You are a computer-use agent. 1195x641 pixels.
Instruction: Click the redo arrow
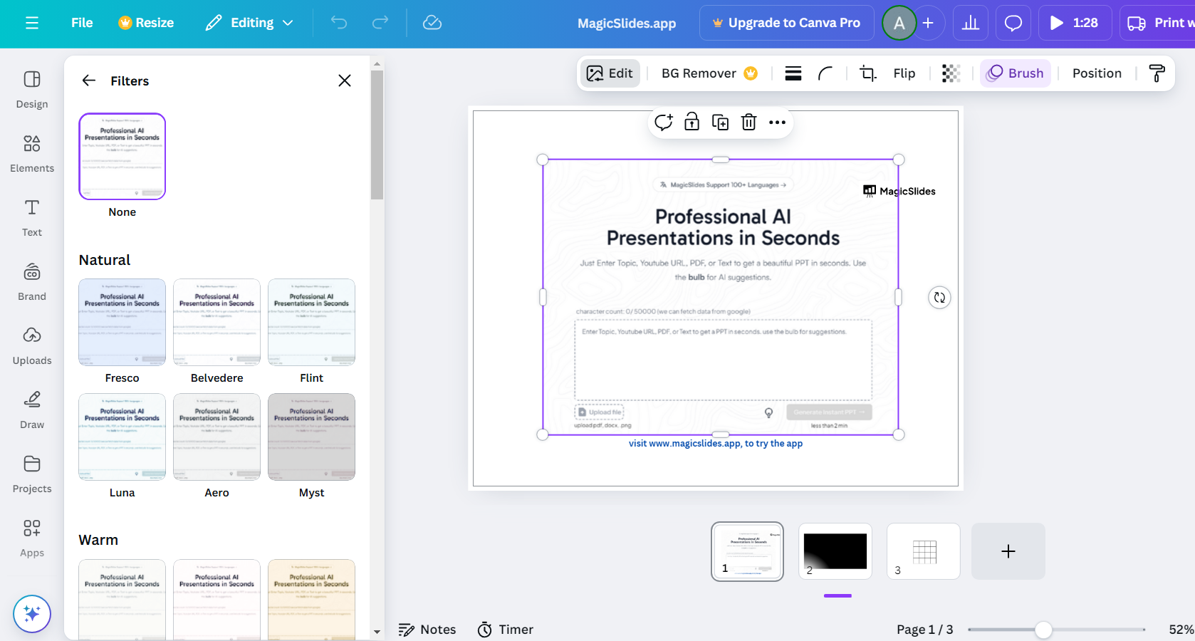380,23
